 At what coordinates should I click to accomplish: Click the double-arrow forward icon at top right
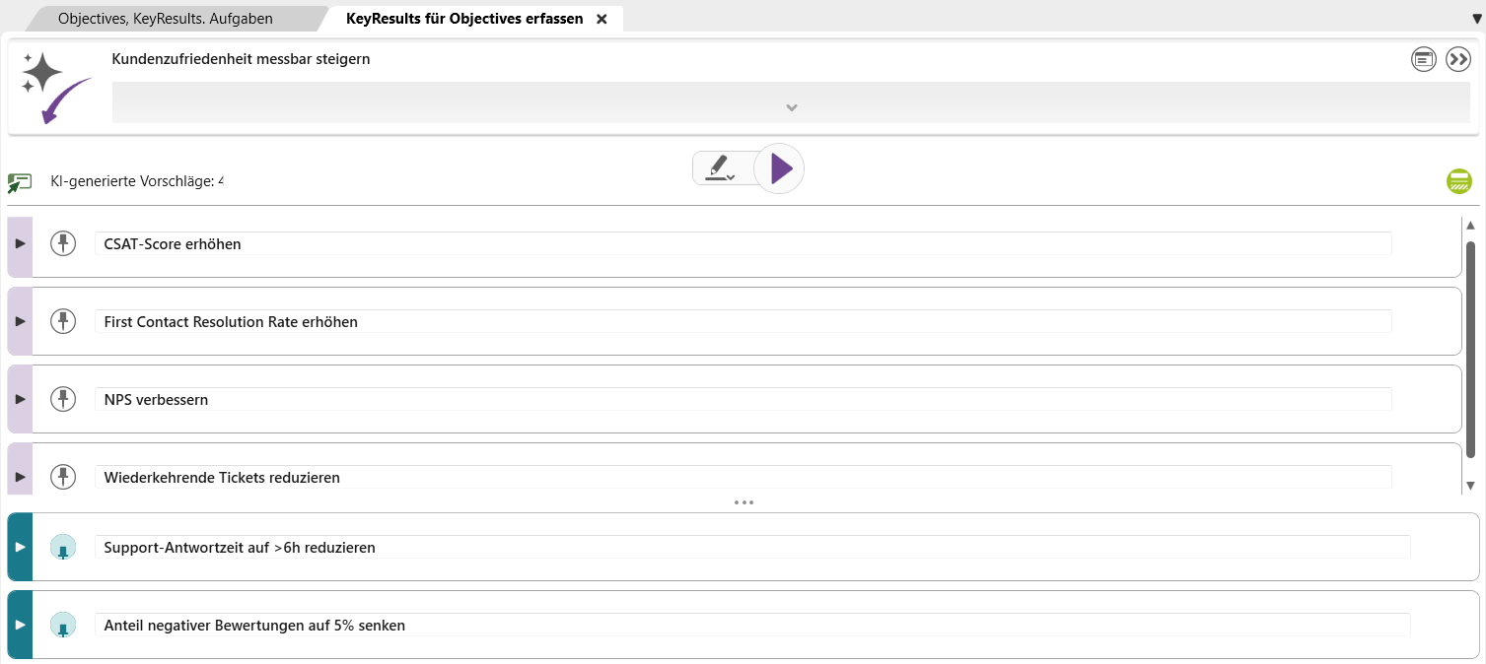click(1458, 60)
